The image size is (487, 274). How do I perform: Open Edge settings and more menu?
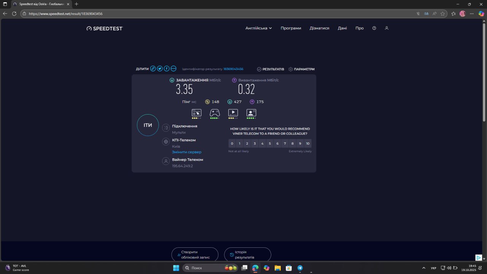click(472, 13)
